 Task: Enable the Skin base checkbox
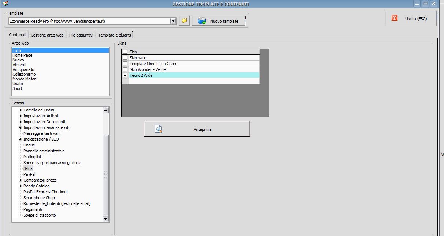[125, 58]
